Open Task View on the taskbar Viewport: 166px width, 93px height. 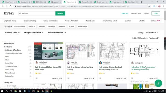tap(11, 91)
